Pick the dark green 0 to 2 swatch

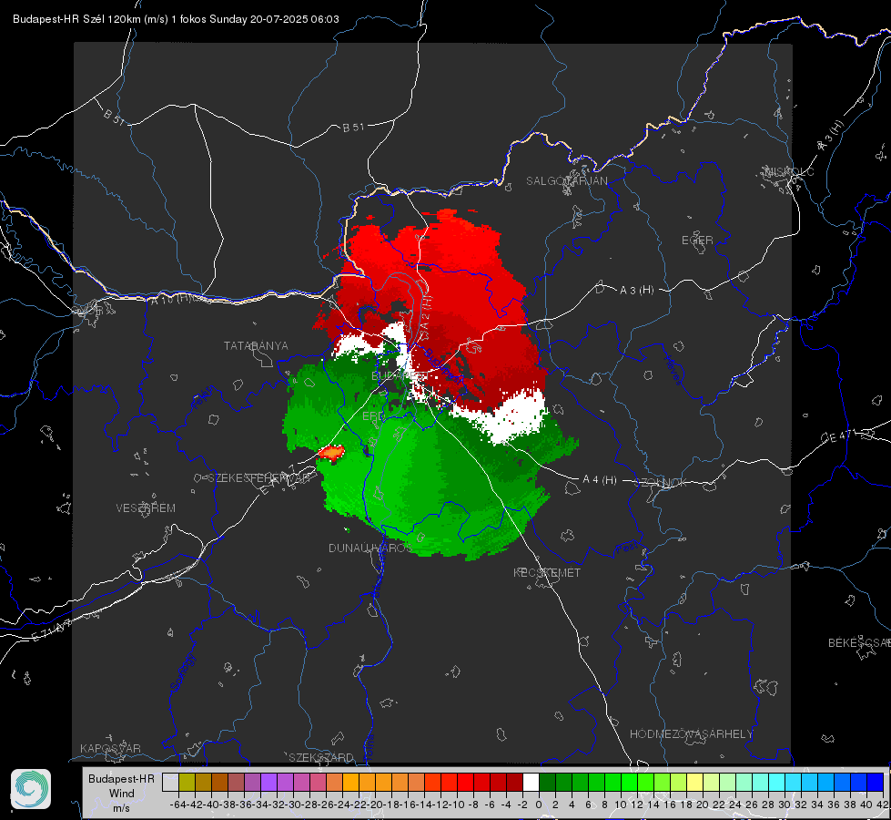tap(547, 783)
